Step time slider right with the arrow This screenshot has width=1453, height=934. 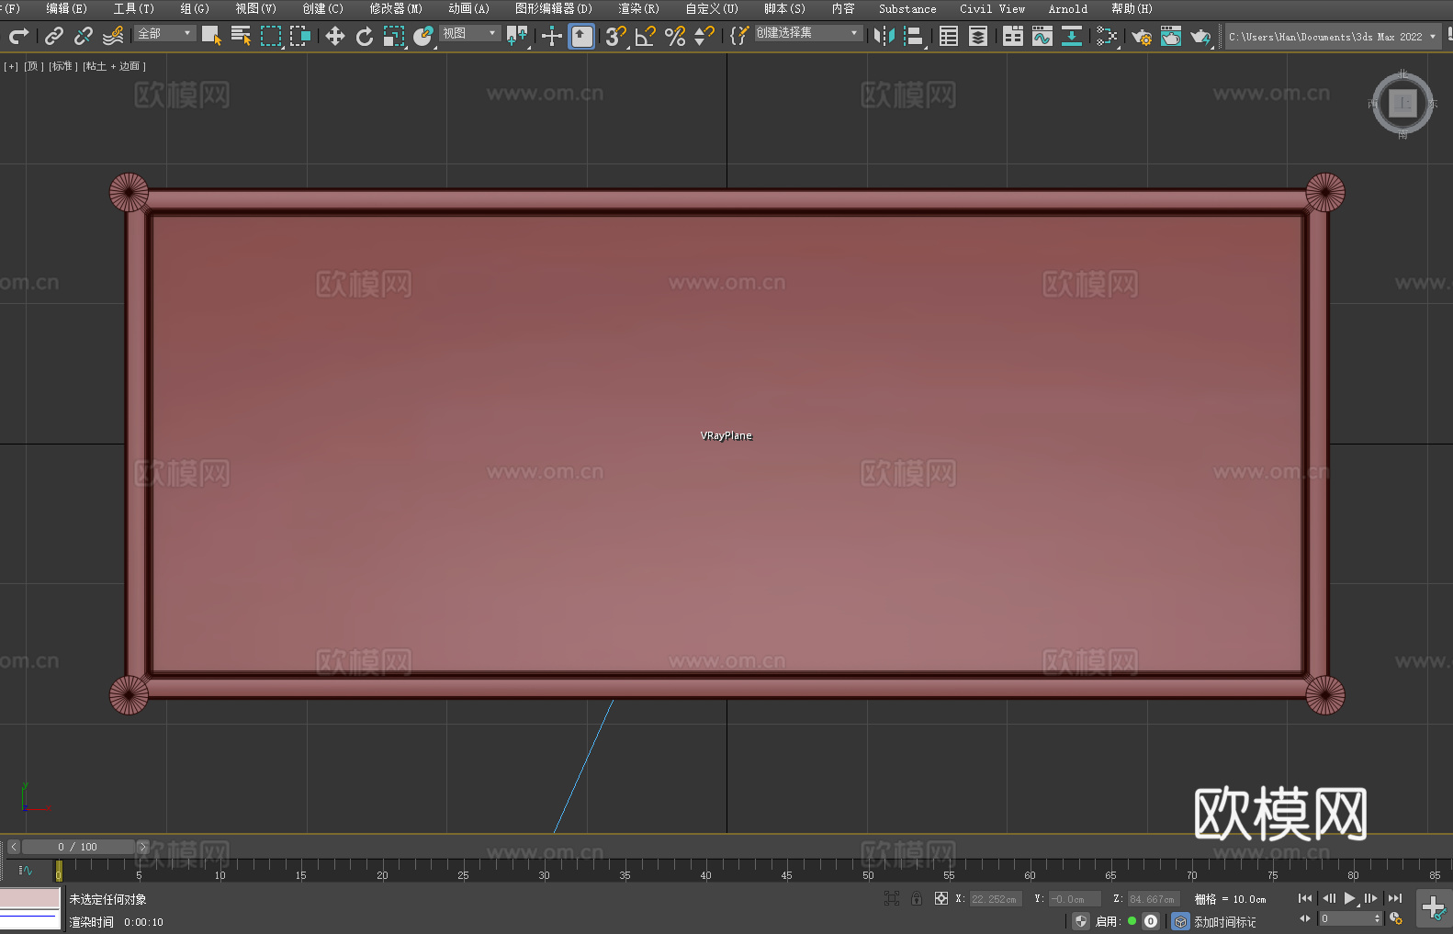tap(142, 847)
